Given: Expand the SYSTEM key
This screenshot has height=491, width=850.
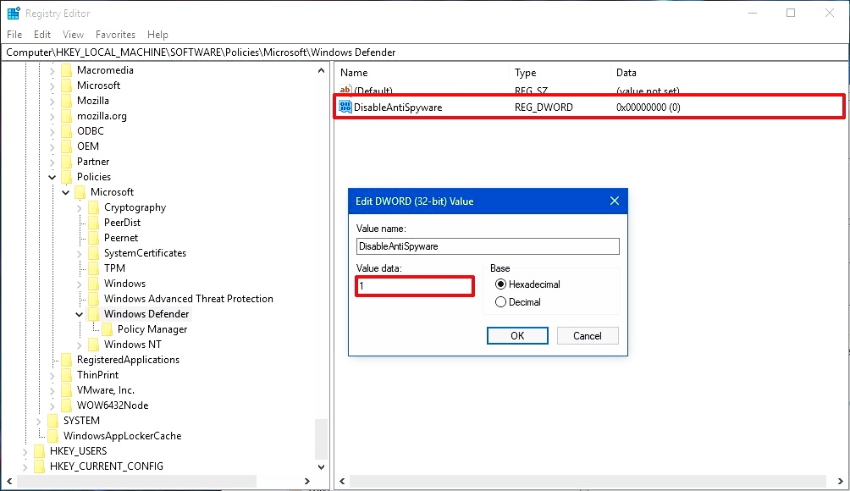Looking at the screenshot, I should click(x=38, y=421).
